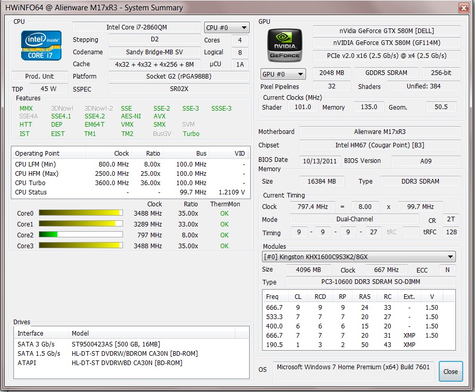
Task: Select the CPU HFM (Max) row
Action: point(131,174)
